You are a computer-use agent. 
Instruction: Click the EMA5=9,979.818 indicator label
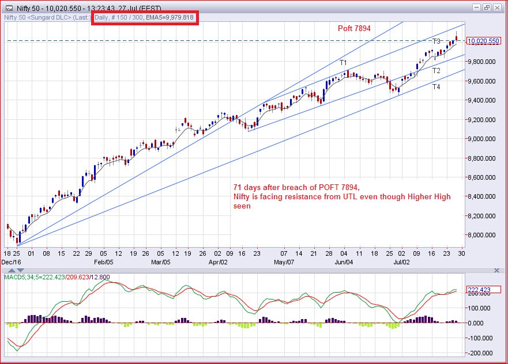tap(170, 17)
